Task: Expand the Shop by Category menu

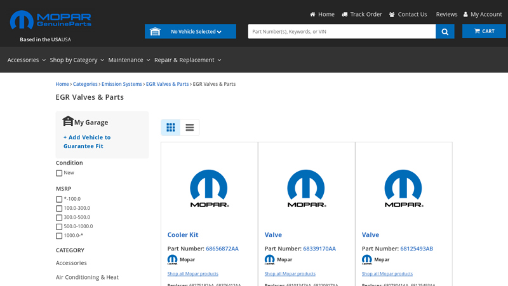Action: [x=77, y=60]
